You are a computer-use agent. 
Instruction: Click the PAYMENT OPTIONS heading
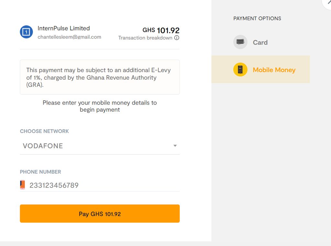point(257,18)
